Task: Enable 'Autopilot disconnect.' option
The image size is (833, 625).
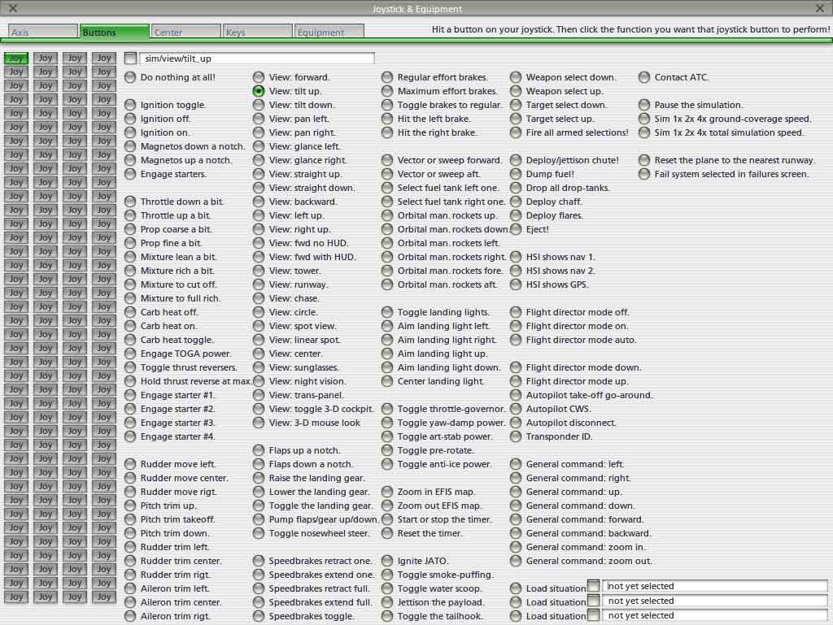Action: click(516, 423)
